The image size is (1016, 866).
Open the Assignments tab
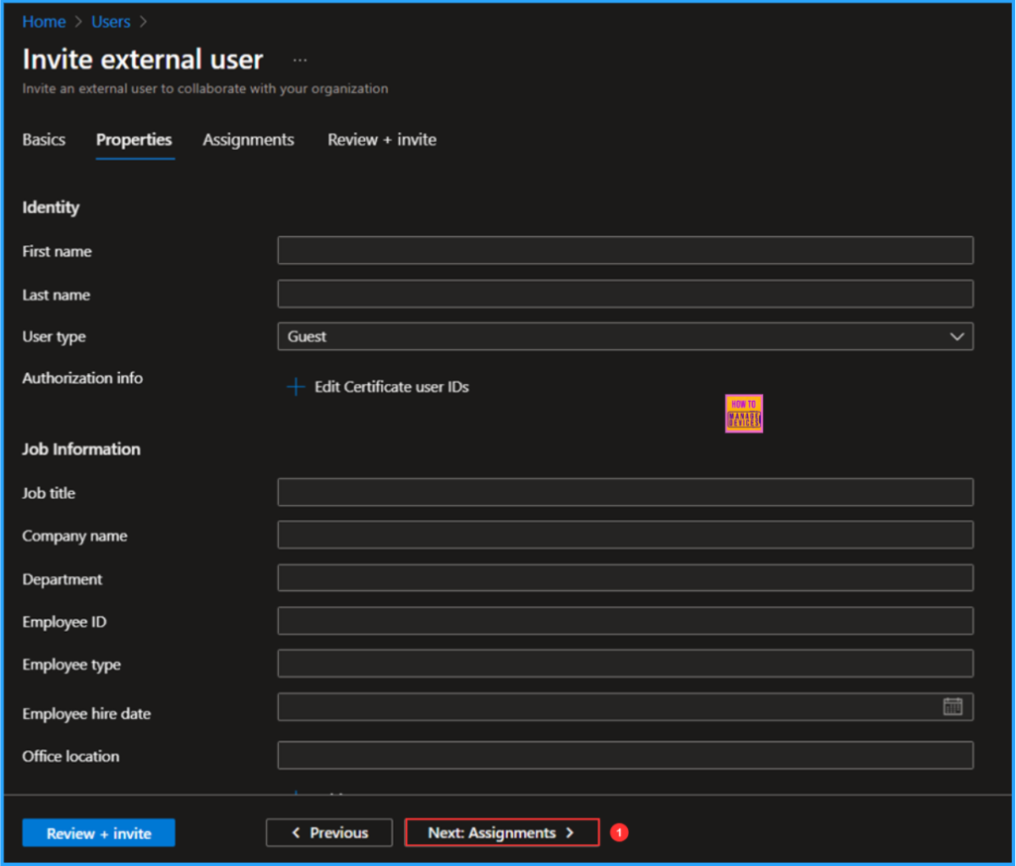tap(248, 140)
